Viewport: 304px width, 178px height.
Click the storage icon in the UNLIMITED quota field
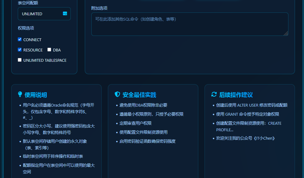(65, 14)
